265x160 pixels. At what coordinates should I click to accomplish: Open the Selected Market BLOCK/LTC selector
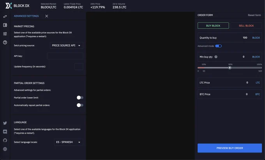coord(48,6)
